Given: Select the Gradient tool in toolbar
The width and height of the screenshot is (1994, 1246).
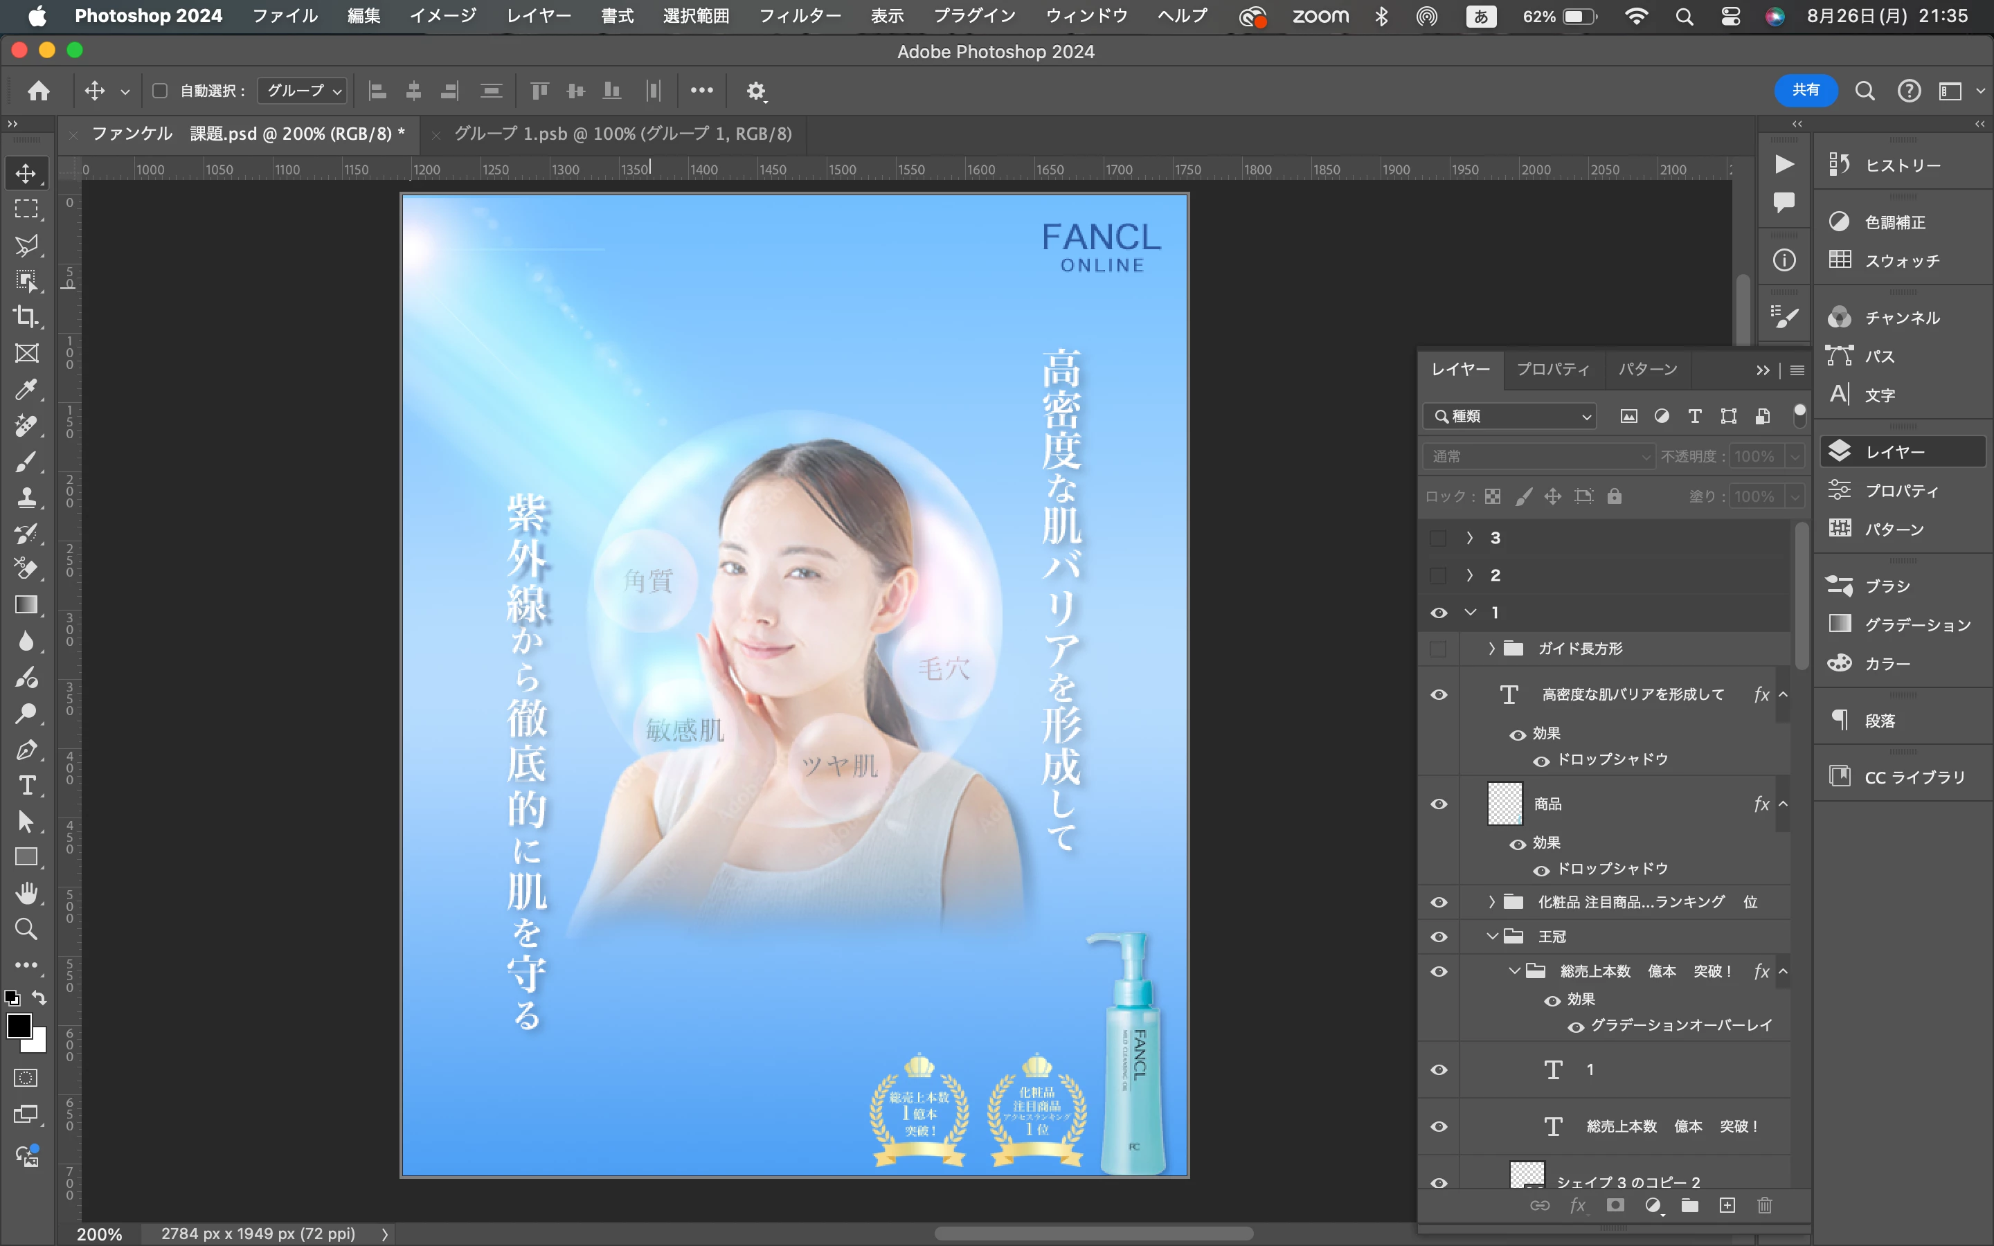Looking at the screenshot, I should (26, 605).
